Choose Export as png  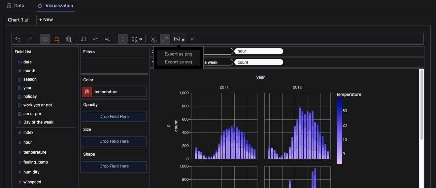point(178,54)
